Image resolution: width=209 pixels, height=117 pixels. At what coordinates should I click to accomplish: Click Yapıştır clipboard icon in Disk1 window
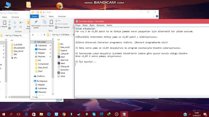(x=51, y=22)
